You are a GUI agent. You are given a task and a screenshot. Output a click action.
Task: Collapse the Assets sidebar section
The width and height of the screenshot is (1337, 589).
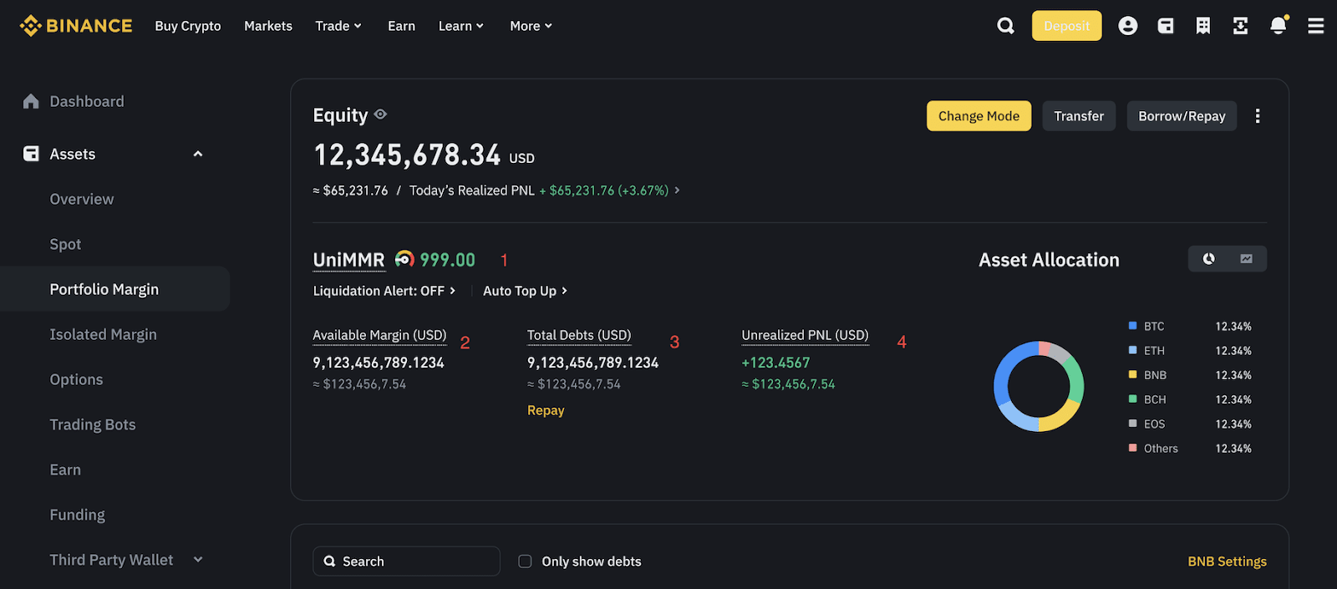point(198,154)
